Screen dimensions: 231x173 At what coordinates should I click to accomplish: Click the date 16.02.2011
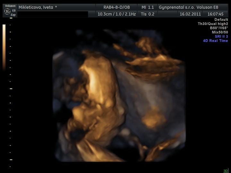190,14
